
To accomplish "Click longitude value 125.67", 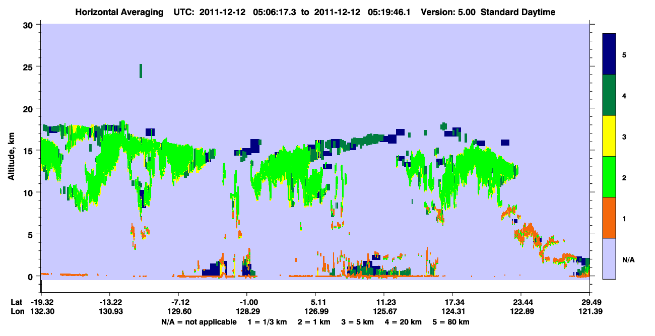I will (384, 312).
